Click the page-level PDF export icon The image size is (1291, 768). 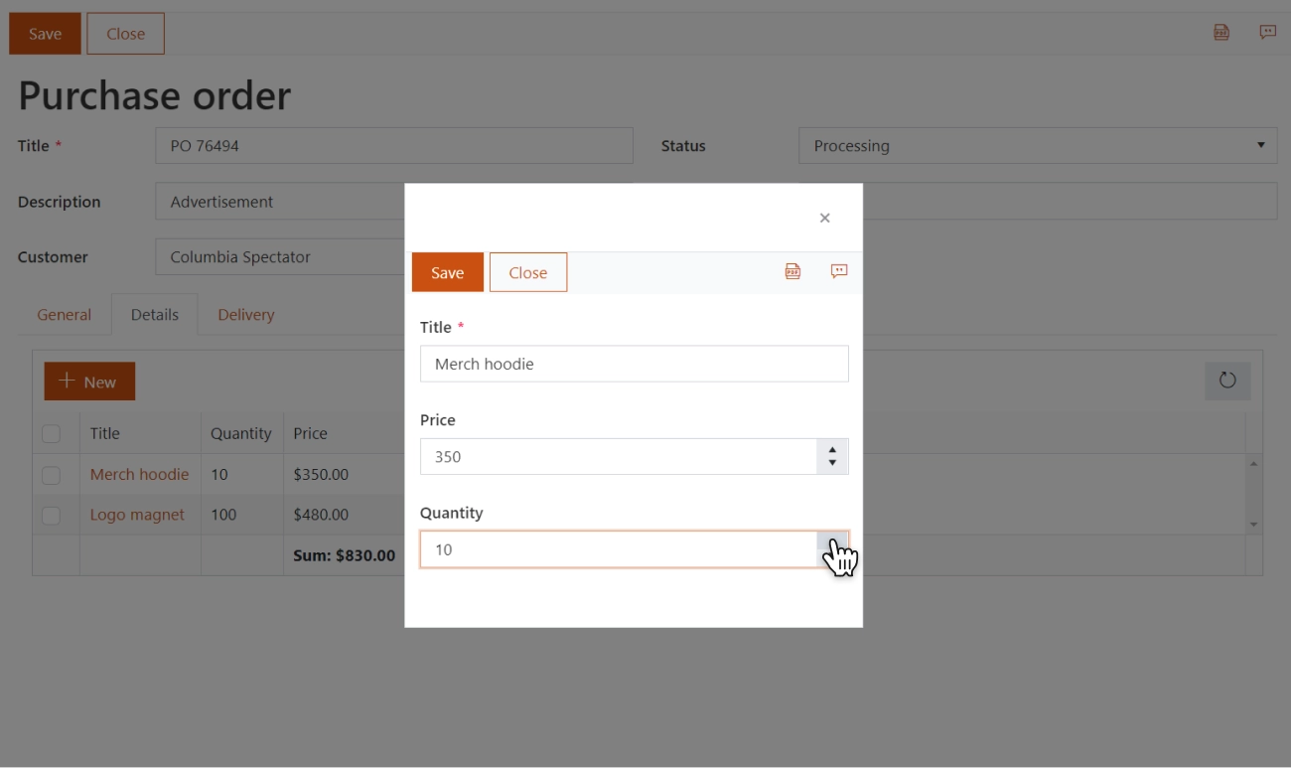[1221, 33]
